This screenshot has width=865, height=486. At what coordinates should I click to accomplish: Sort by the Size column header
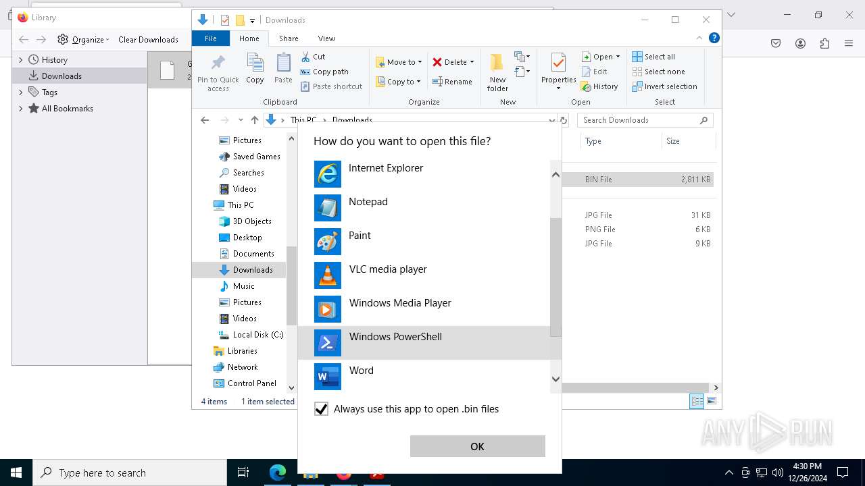click(687, 141)
